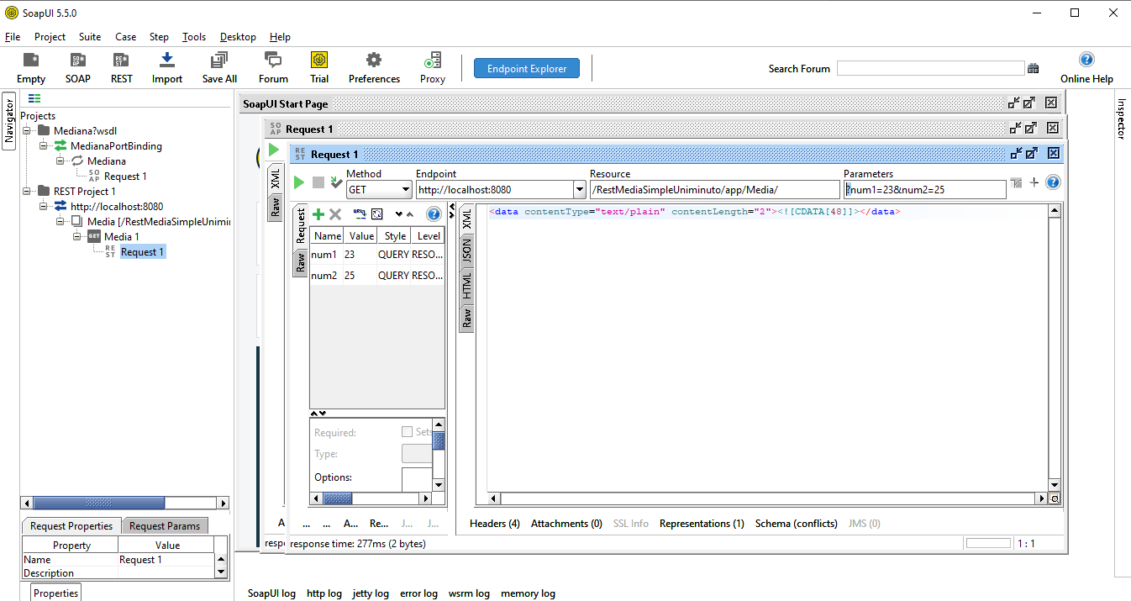Open the SoapUI log tab
The image size is (1131, 601).
[271, 593]
